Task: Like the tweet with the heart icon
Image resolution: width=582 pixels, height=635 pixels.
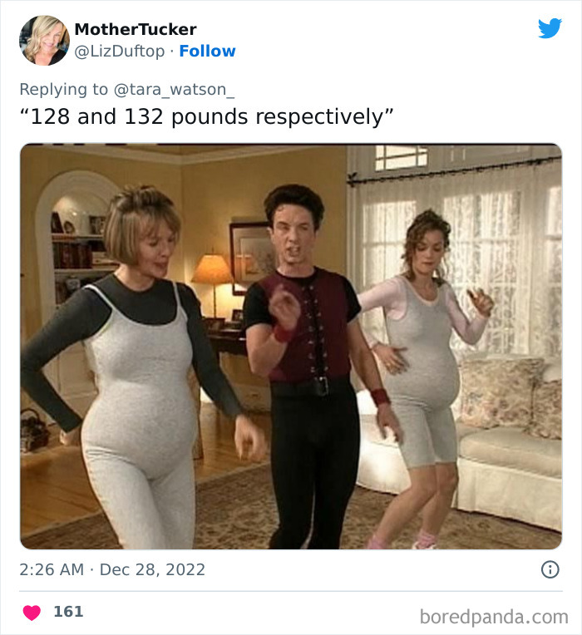Action: (x=32, y=613)
